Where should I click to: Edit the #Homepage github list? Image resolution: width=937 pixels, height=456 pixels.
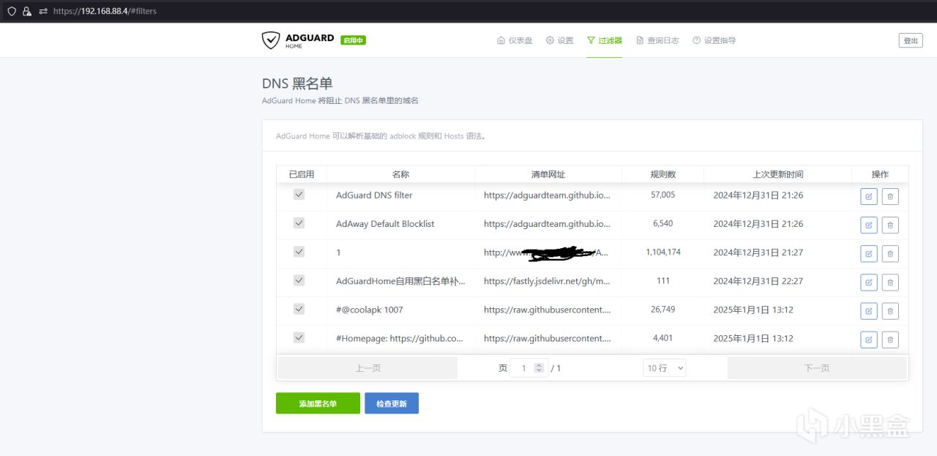(869, 339)
